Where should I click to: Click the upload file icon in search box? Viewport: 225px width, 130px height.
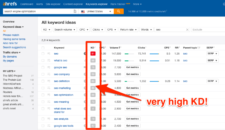75,11
